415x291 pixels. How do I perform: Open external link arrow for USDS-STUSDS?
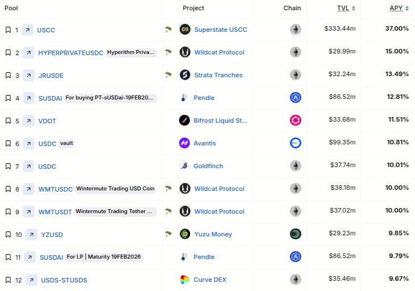click(x=31, y=280)
